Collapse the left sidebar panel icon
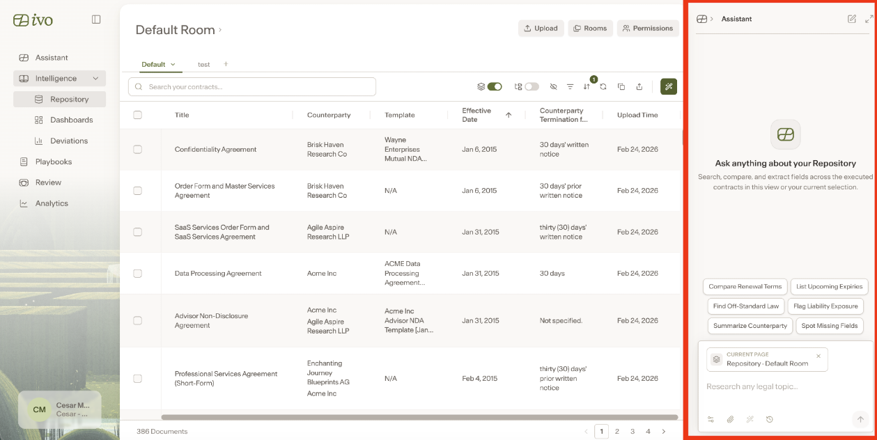877x440 pixels. pyautogui.click(x=96, y=19)
